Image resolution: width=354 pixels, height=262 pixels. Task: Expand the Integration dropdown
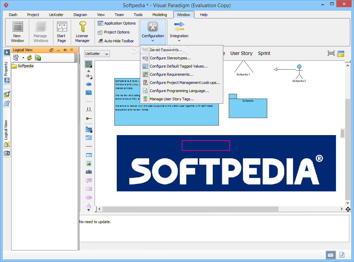(179, 32)
